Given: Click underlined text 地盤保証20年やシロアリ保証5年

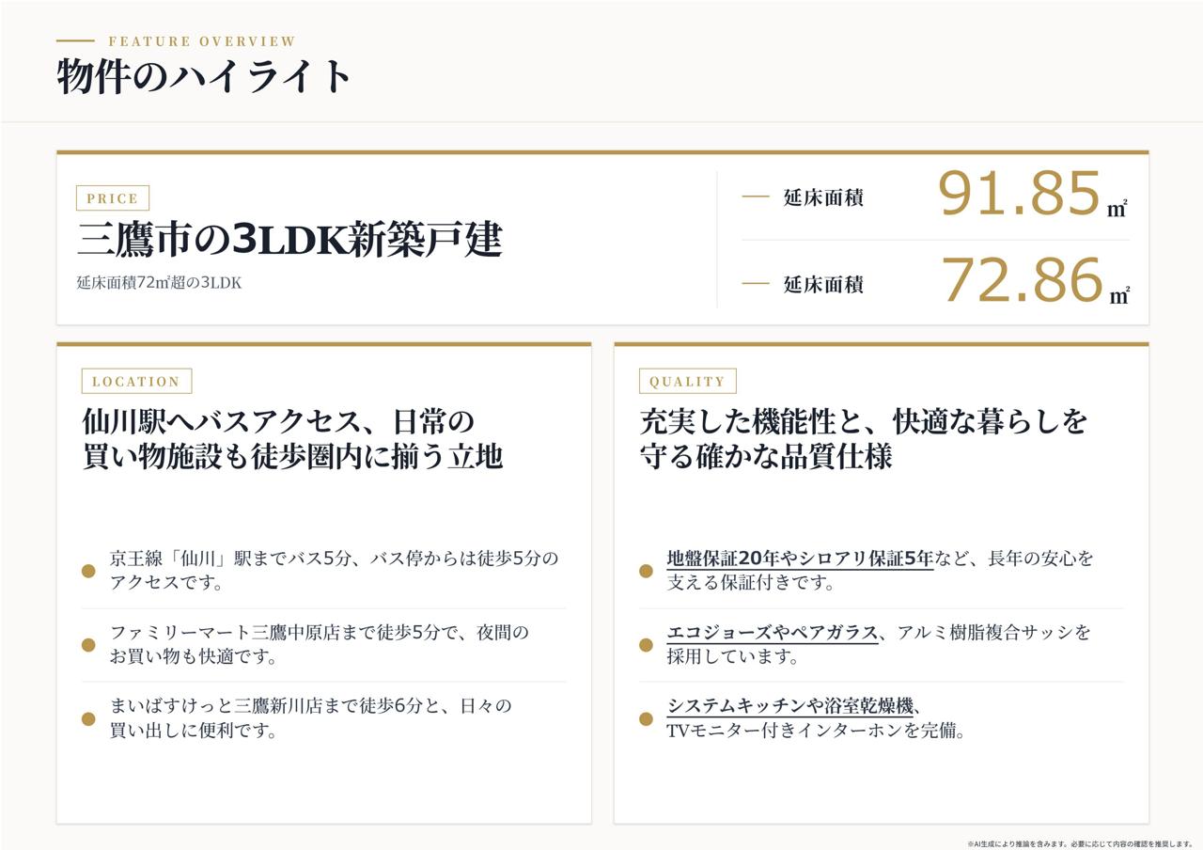Looking at the screenshot, I should [800, 559].
